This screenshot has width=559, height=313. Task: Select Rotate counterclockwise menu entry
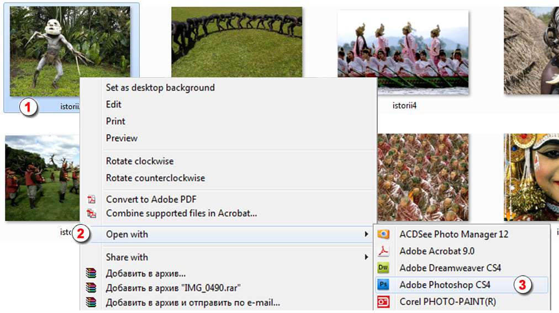pos(155,178)
